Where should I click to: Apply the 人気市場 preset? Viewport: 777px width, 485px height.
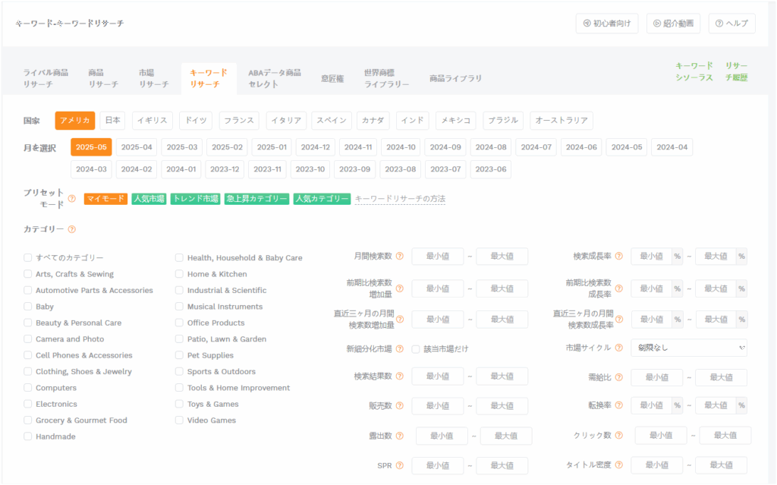pos(149,199)
